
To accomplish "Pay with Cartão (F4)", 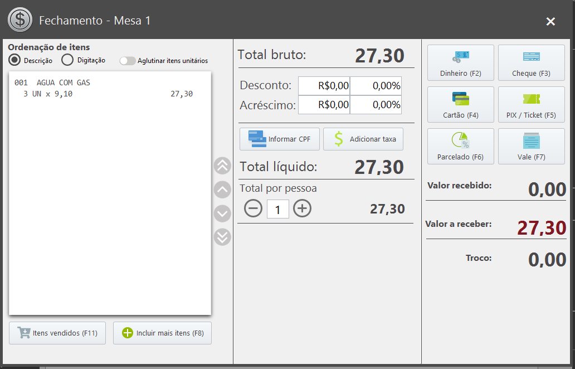I will 461,105.
